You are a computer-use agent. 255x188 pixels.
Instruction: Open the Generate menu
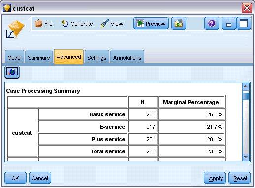coord(77,24)
